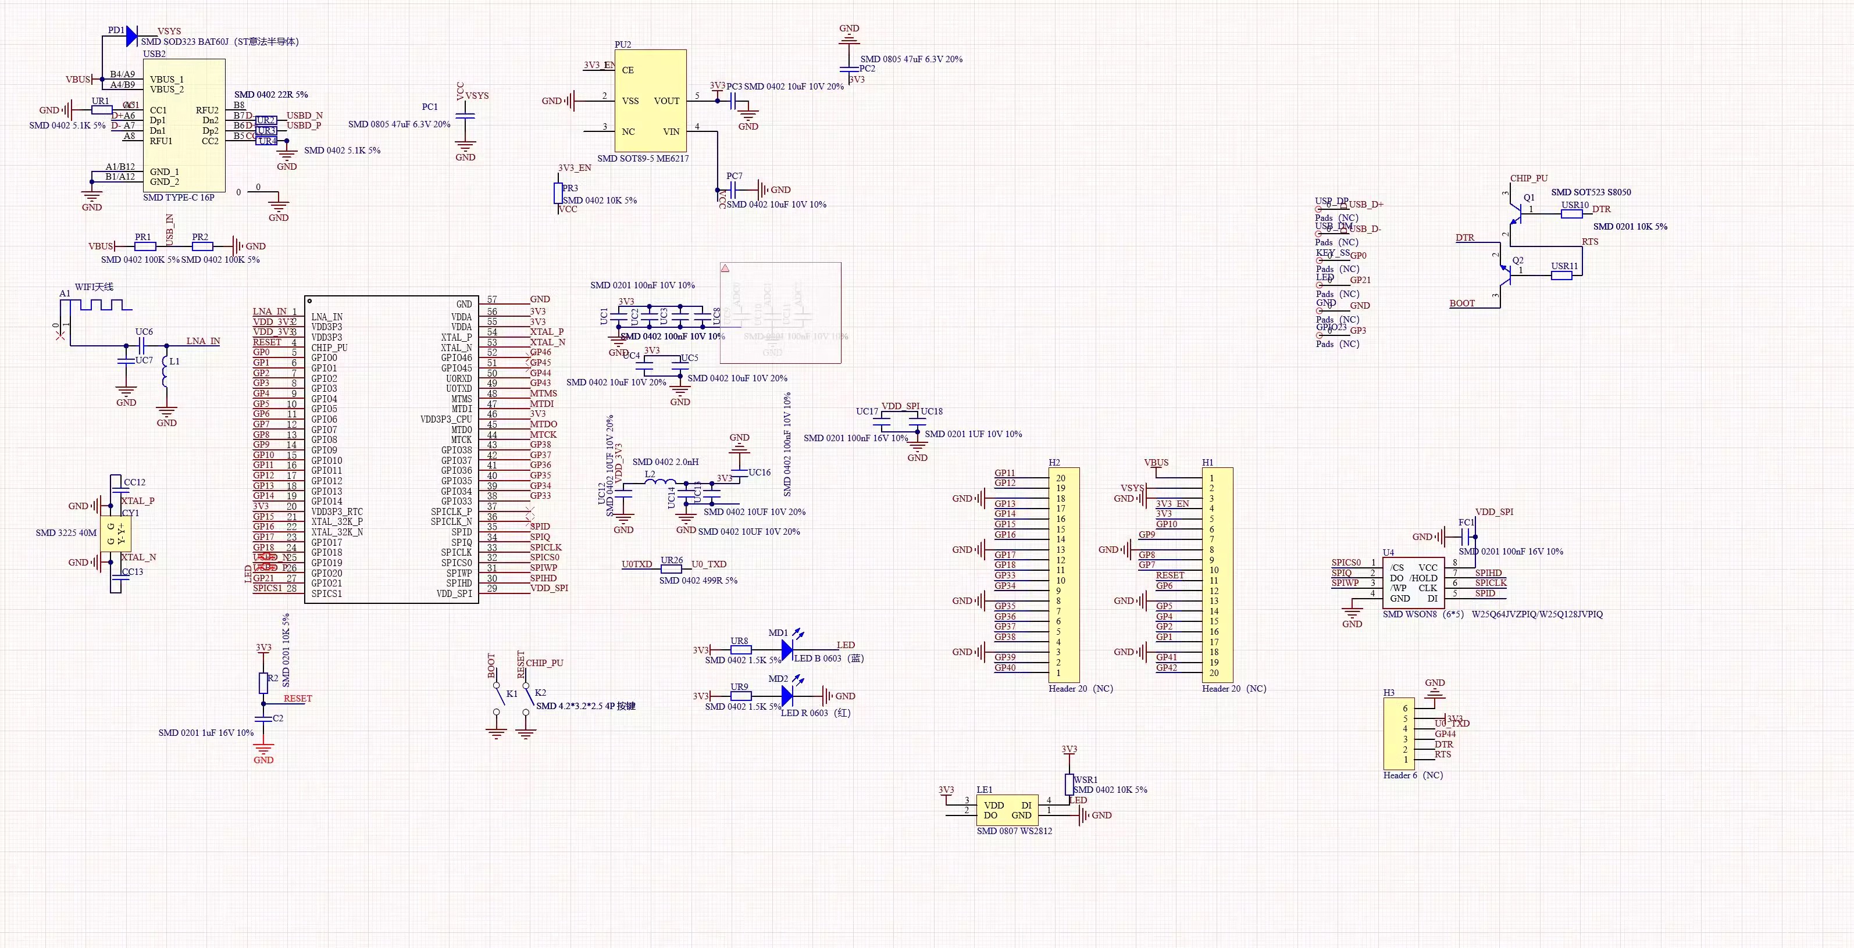This screenshot has height=948, width=1854.
Task: Select the MD2 red LED symbol
Action: (787, 696)
